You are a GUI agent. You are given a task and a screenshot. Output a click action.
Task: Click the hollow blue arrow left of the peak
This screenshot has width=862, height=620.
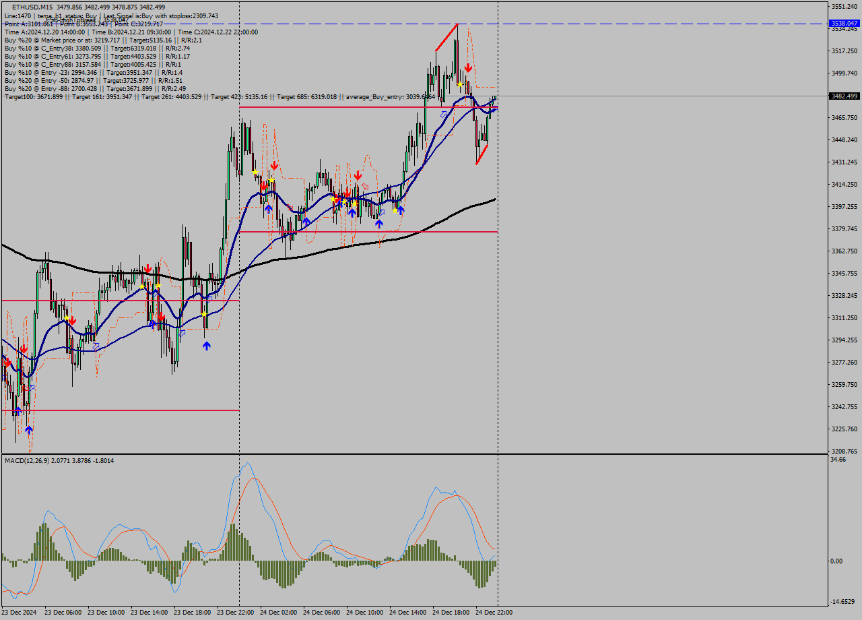(x=443, y=115)
